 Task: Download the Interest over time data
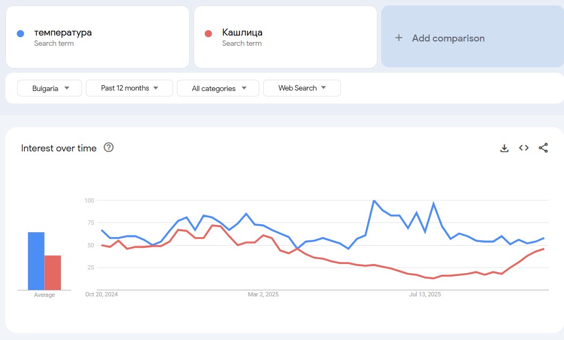[504, 148]
